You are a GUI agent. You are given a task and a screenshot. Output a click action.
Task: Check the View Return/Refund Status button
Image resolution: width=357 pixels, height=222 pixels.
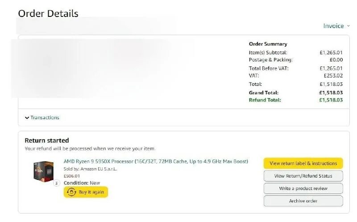coord(303,176)
